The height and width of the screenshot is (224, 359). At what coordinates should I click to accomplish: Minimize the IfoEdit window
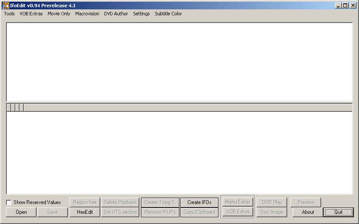click(338, 5)
